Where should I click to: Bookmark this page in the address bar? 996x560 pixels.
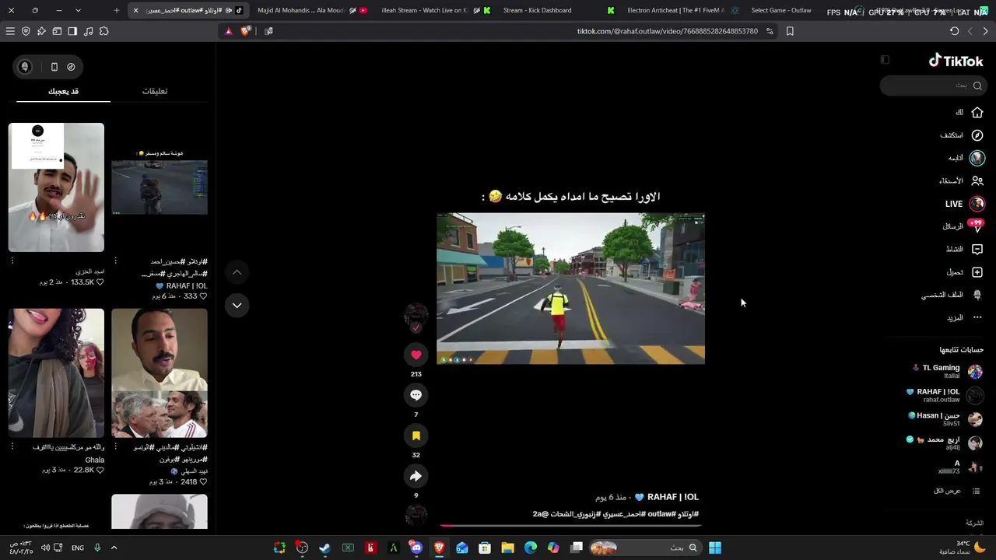point(790,31)
